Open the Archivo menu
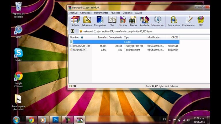The image size is (221, 124). [73, 13]
